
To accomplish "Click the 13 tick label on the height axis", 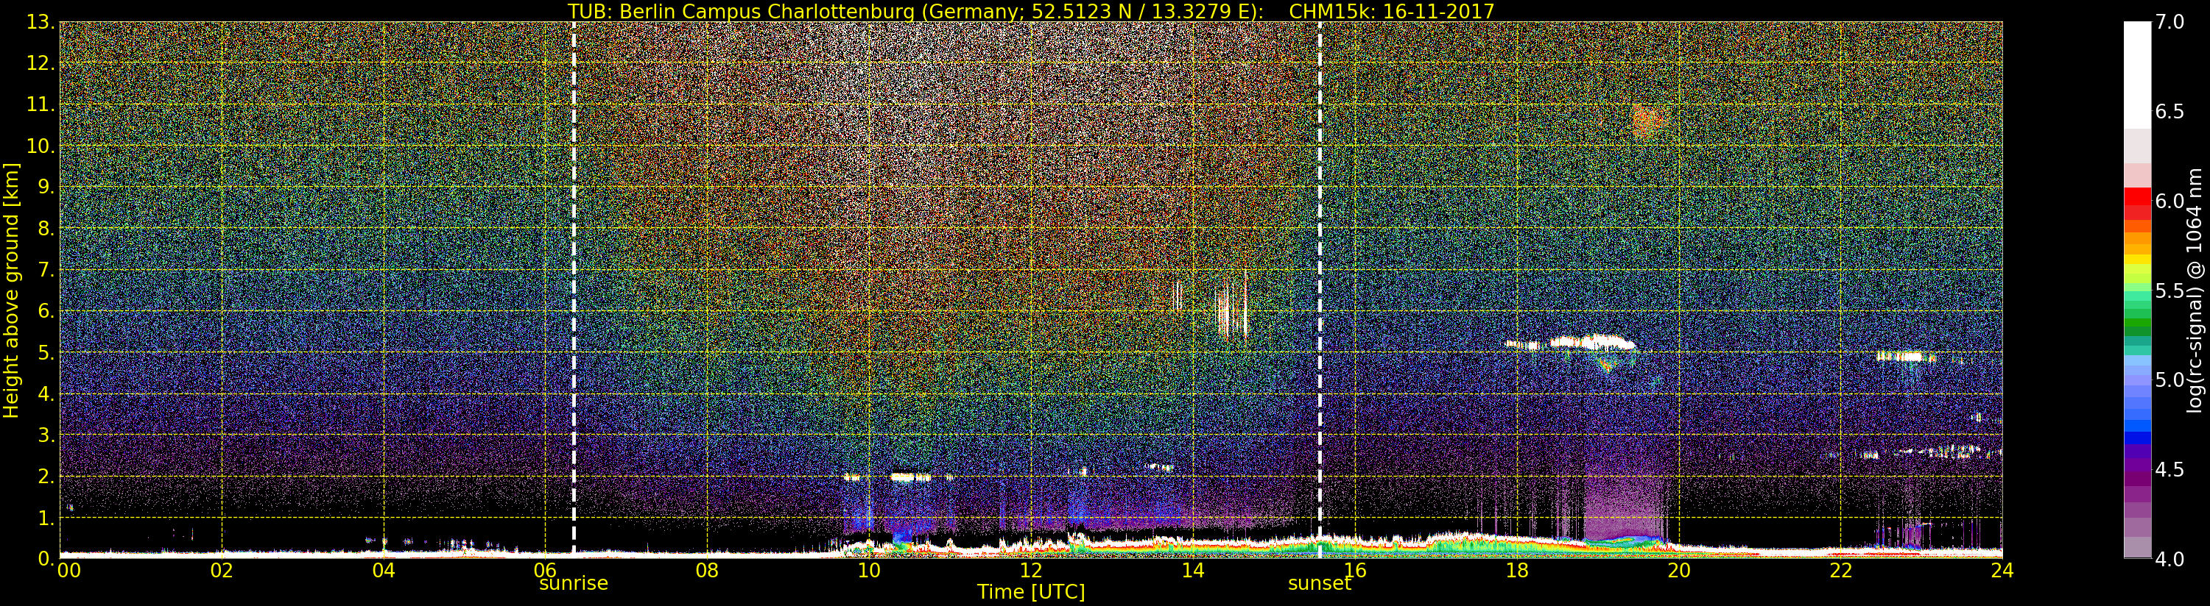I will pos(40,22).
